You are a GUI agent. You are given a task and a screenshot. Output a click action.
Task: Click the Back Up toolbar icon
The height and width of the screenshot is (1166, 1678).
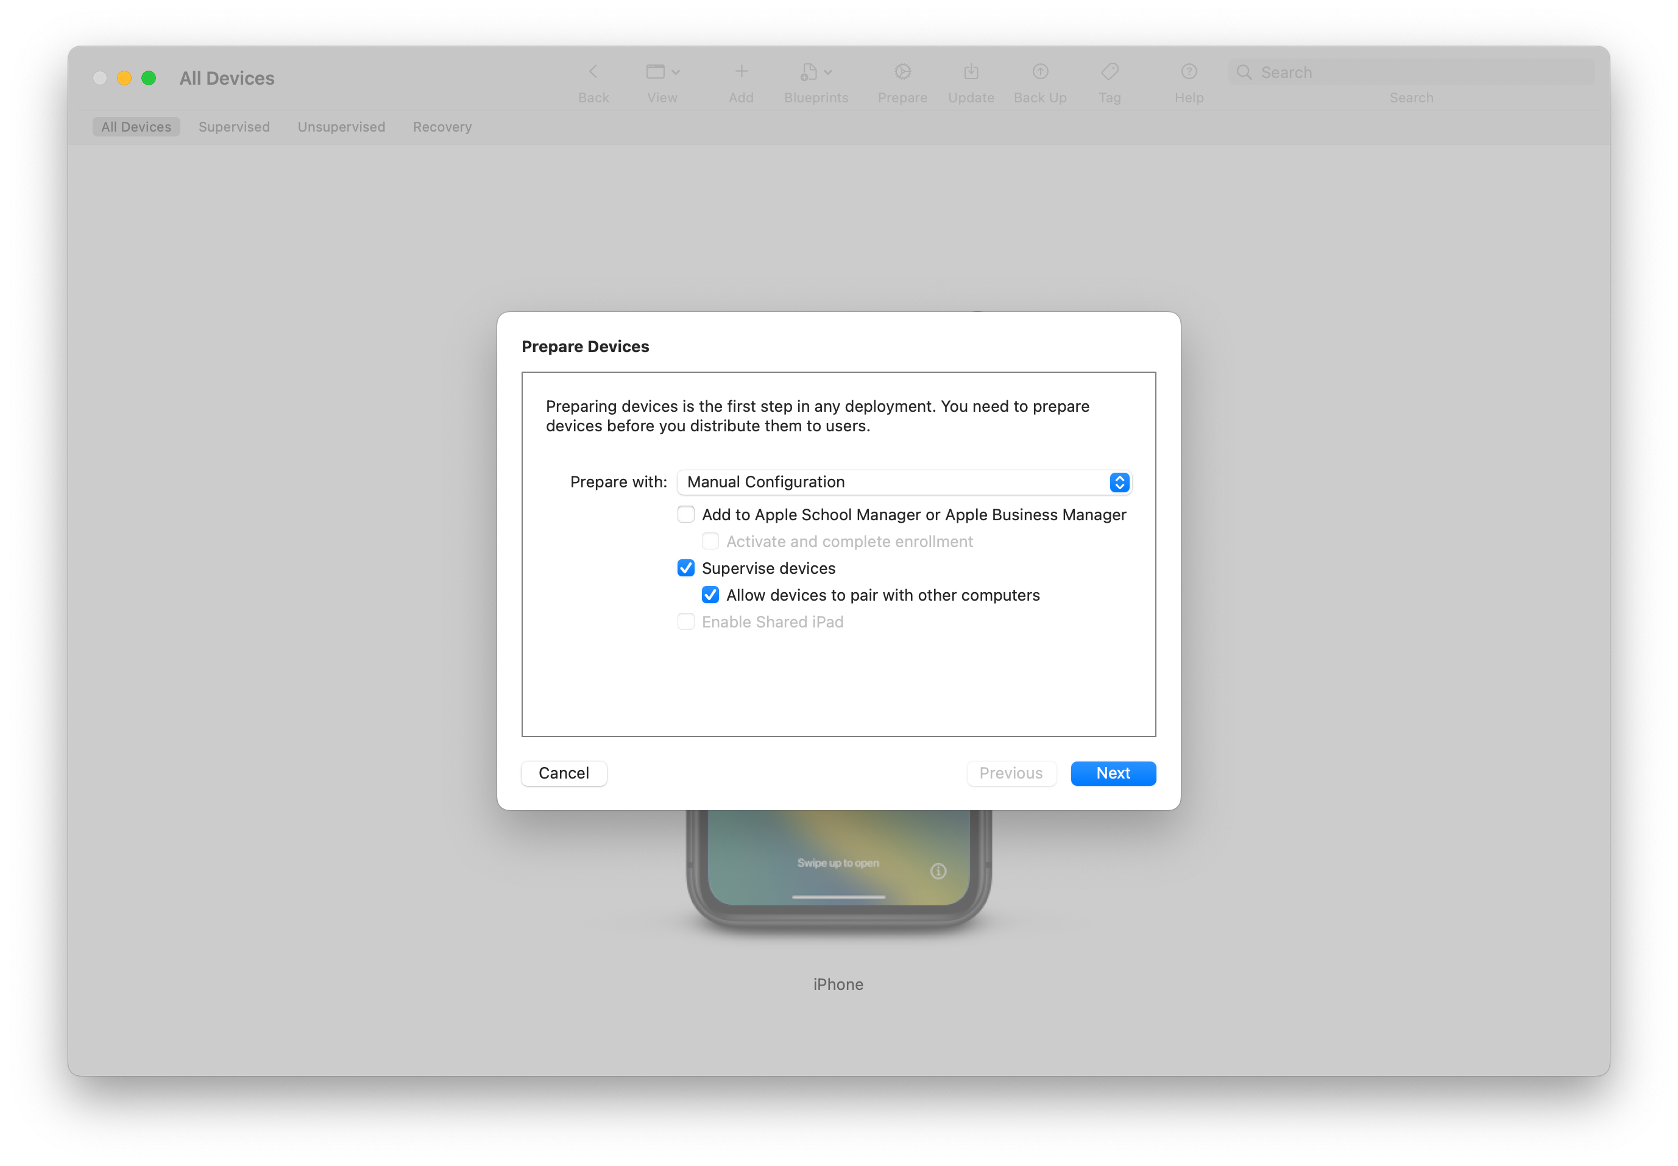click(x=1039, y=72)
